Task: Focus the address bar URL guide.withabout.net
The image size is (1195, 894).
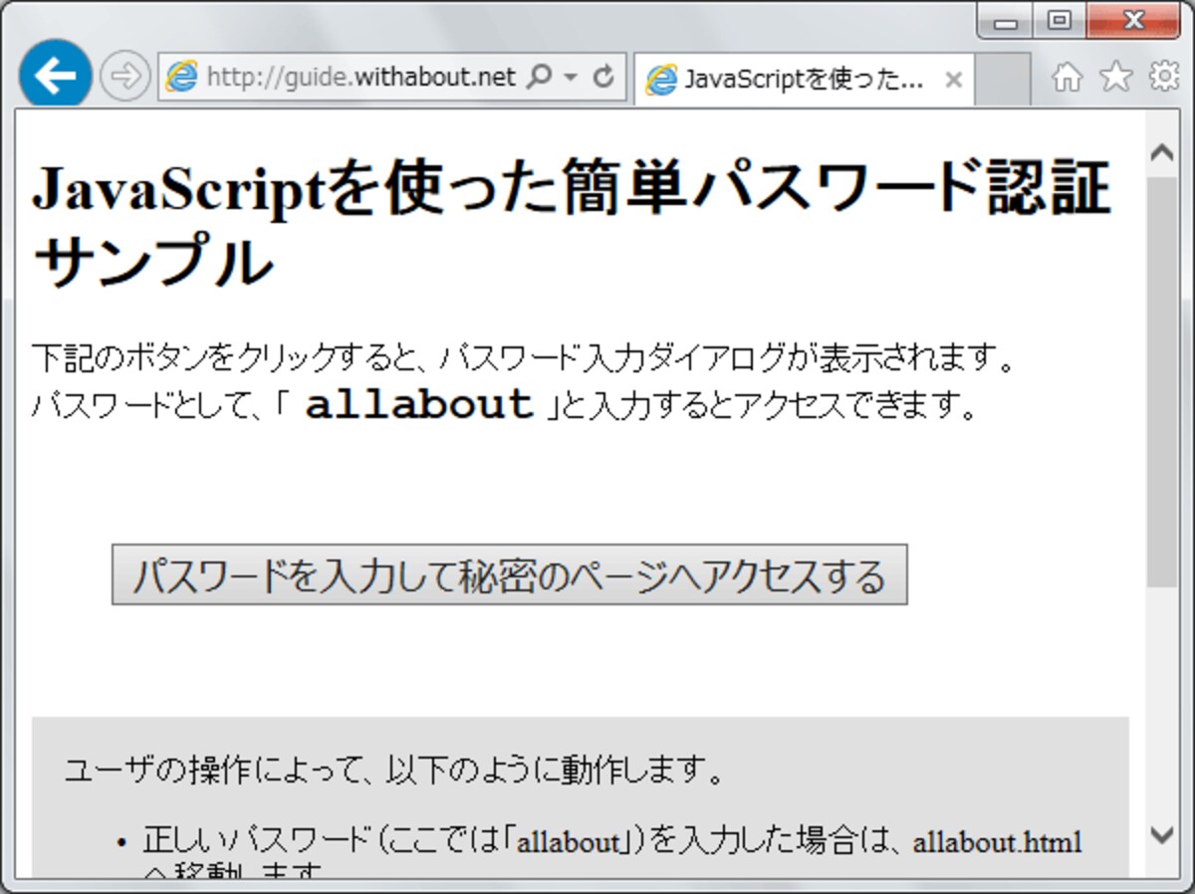Action: pos(360,78)
